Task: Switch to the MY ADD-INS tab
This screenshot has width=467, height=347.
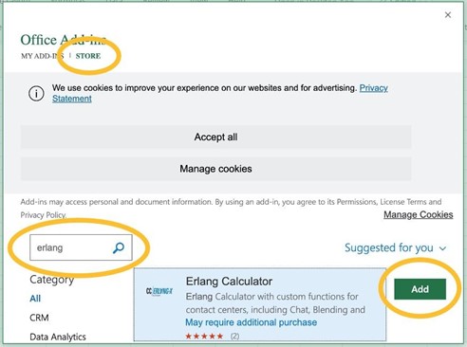Action: pyautogui.click(x=43, y=56)
